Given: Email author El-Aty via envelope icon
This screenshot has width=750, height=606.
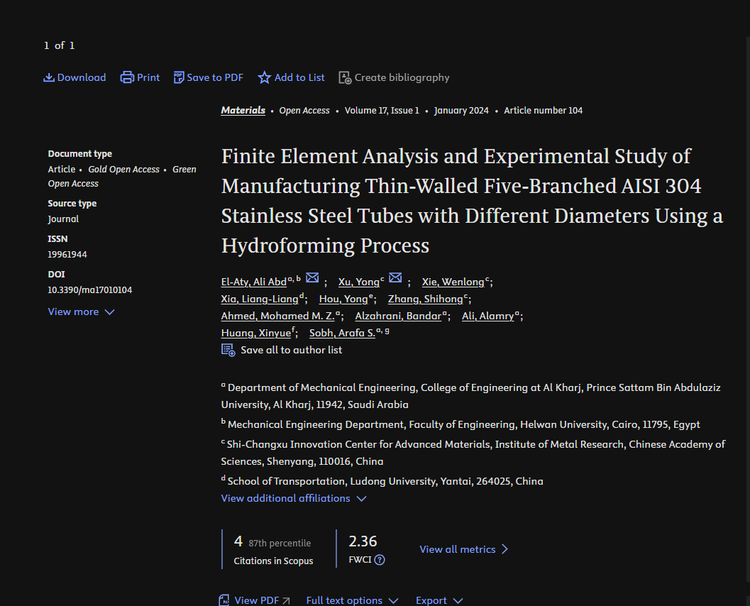Looking at the screenshot, I should pos(312,277).
